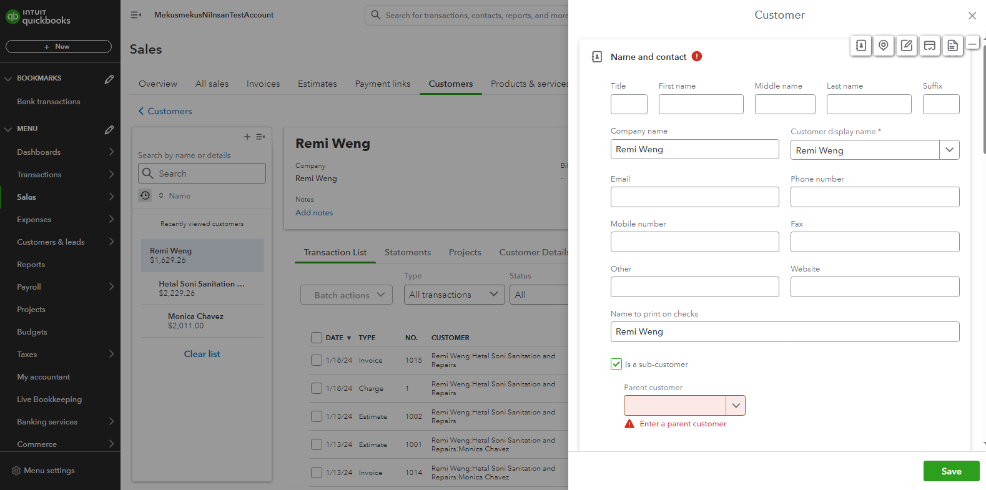The image size is (986, 490).
Task: Edit bookmarks with the pencil icon
Action: 109,79
